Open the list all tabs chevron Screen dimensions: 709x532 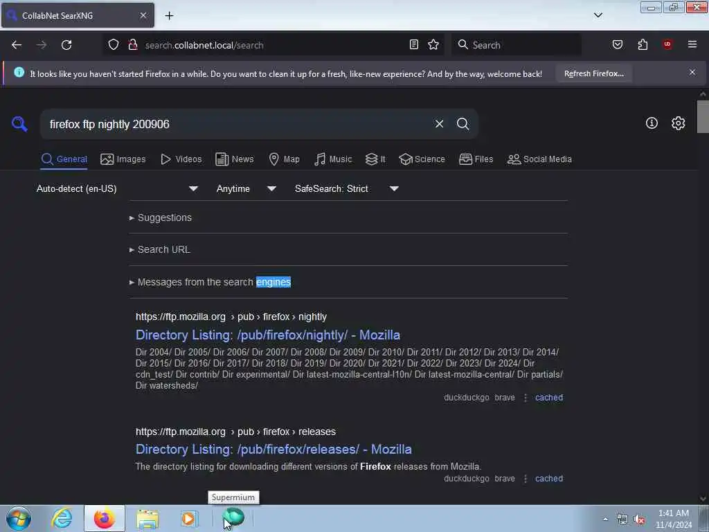click(x=598, y=15)
